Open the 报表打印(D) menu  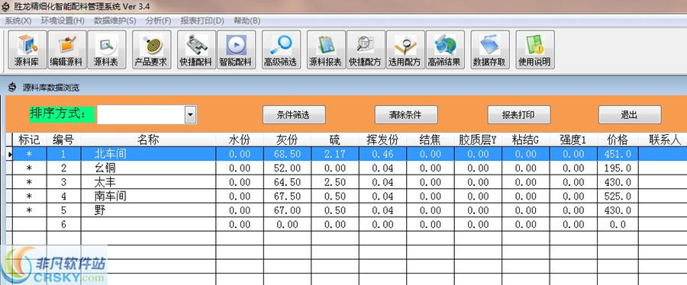[202, 21]
